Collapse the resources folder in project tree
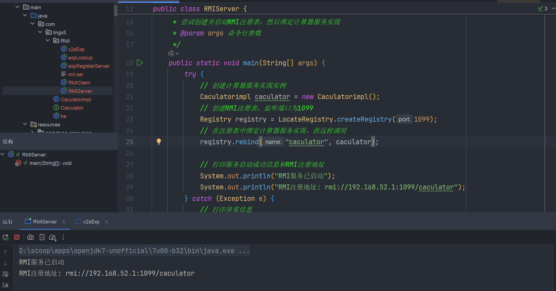 point(25,124)
